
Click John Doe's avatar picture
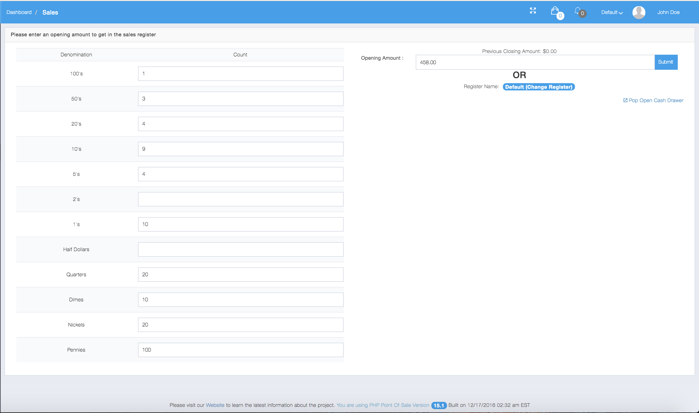(x=639, y=12)
